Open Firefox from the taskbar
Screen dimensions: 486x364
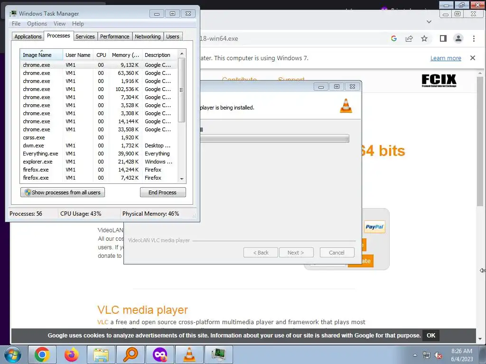[x=72, y=355]
